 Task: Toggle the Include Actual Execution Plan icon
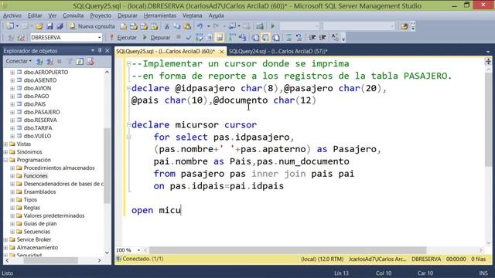232,38
